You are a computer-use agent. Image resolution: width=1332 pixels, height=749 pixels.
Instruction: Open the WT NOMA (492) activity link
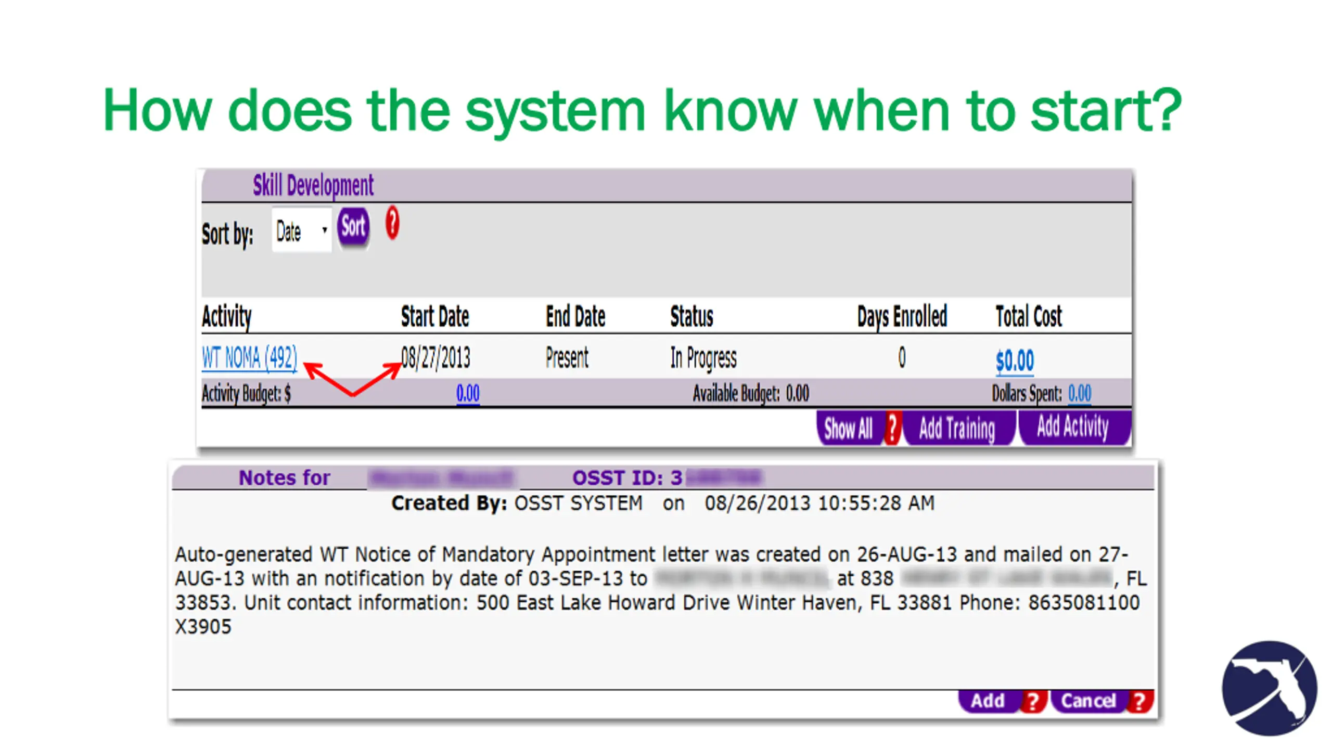(x=249, y=358)
